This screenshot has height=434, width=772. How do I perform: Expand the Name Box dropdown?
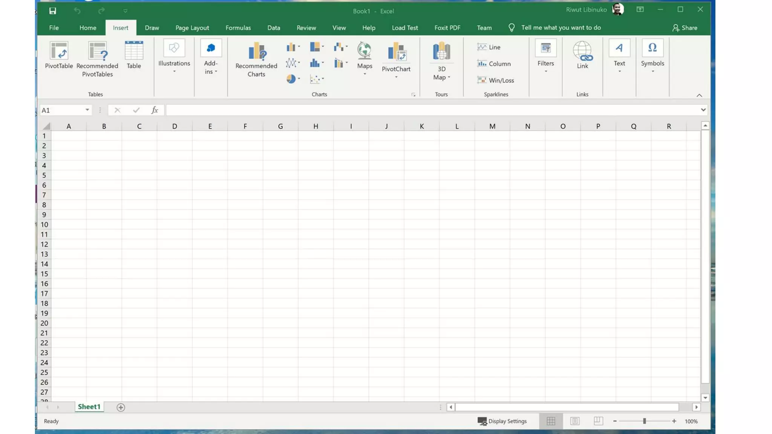click(x=87, y=110)
